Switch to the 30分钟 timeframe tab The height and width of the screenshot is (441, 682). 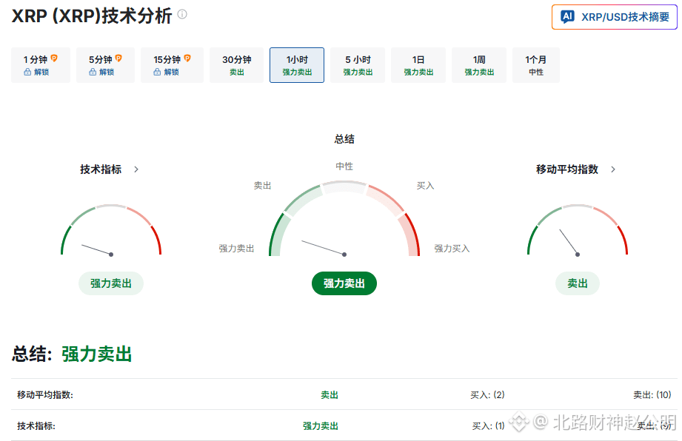click(237, 65)
